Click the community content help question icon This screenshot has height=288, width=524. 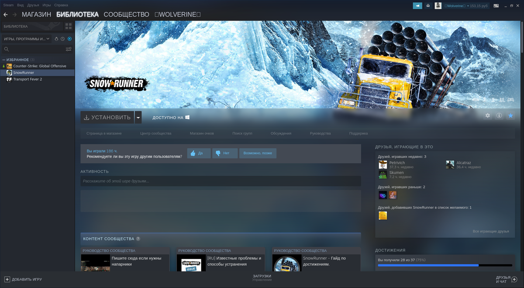138,239
